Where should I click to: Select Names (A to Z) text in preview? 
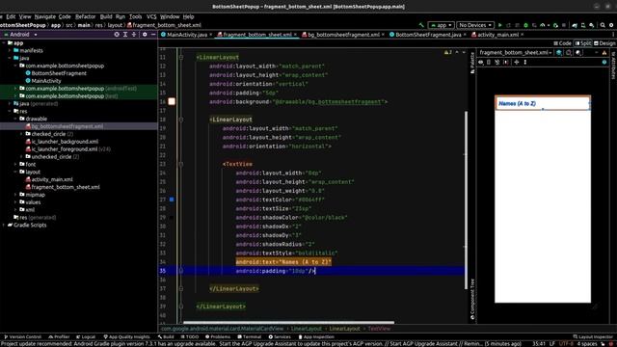coord(517,103)
